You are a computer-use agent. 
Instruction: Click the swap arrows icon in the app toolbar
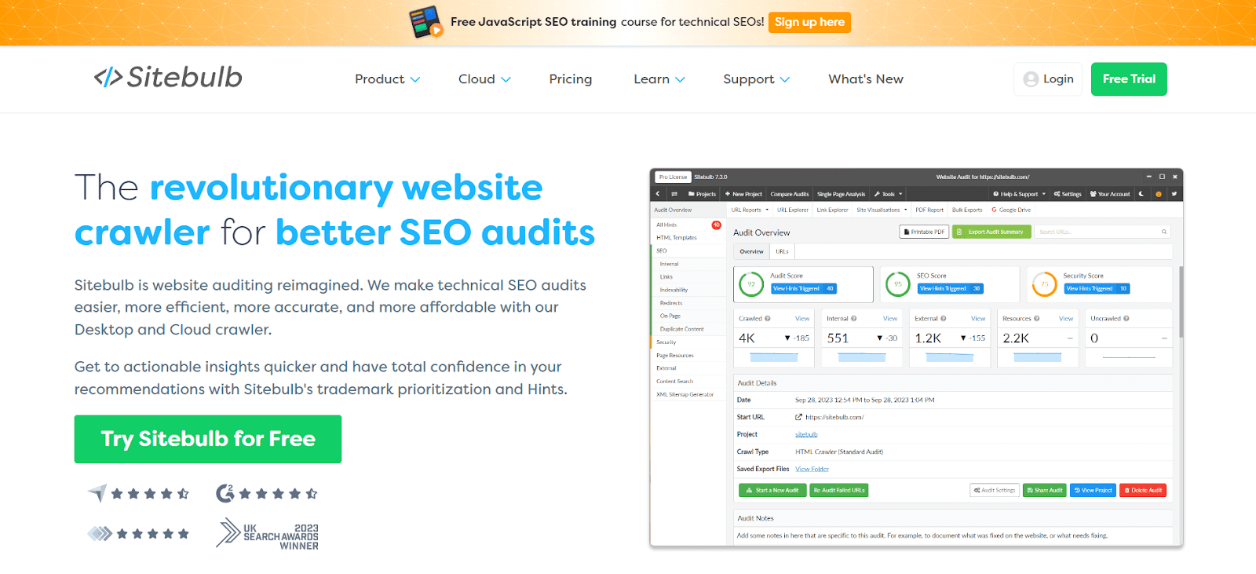click(674, 194)
